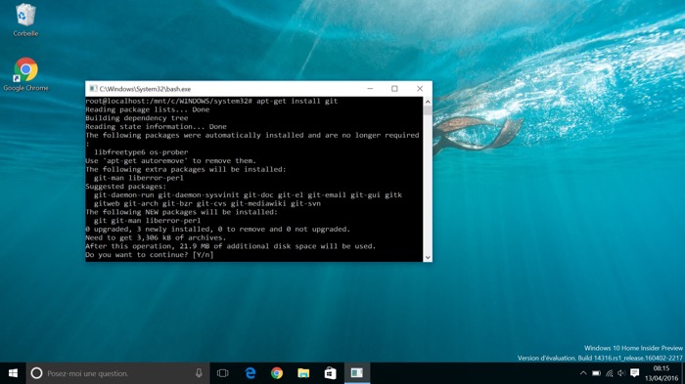Open the Windows Store from the taskbar
Image resolution: width=685 pixels, height=384 pixels.
tap(331, 373)
